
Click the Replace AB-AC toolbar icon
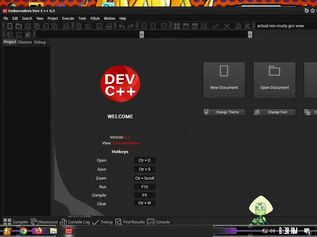pyautogui.click(x=88, y=26)
